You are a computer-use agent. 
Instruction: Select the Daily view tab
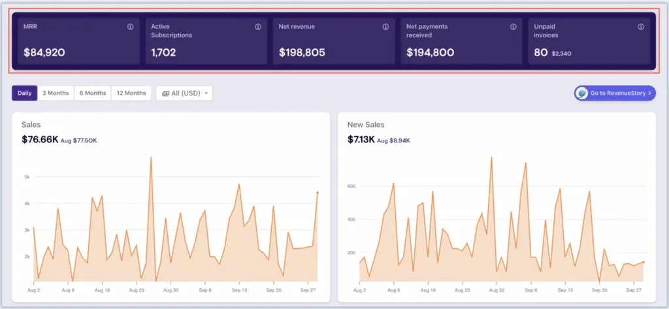(24, 93)
